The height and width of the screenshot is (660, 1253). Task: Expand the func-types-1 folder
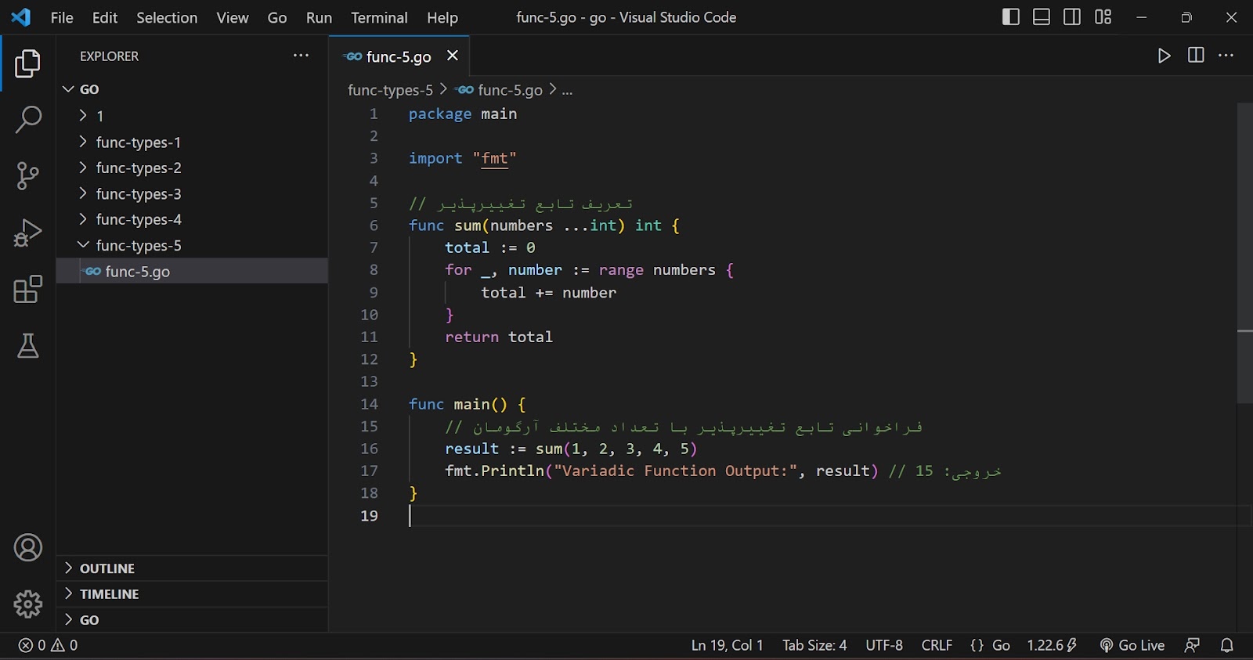192,142
